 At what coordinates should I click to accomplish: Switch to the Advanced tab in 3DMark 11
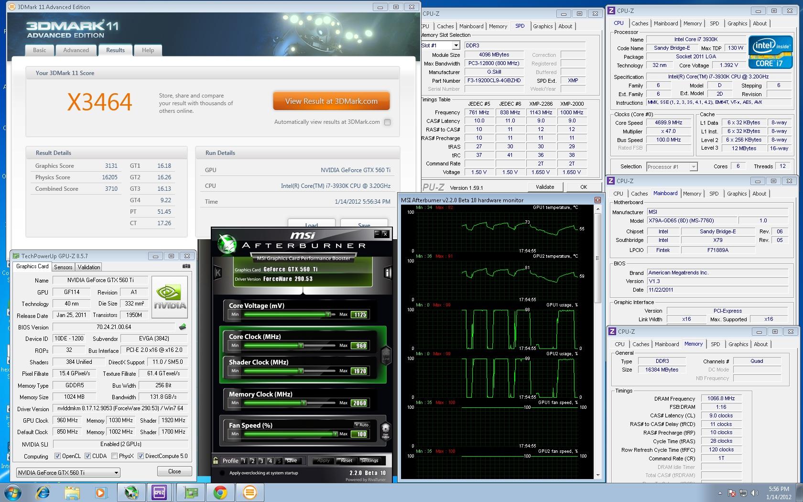tap(76, 50)
